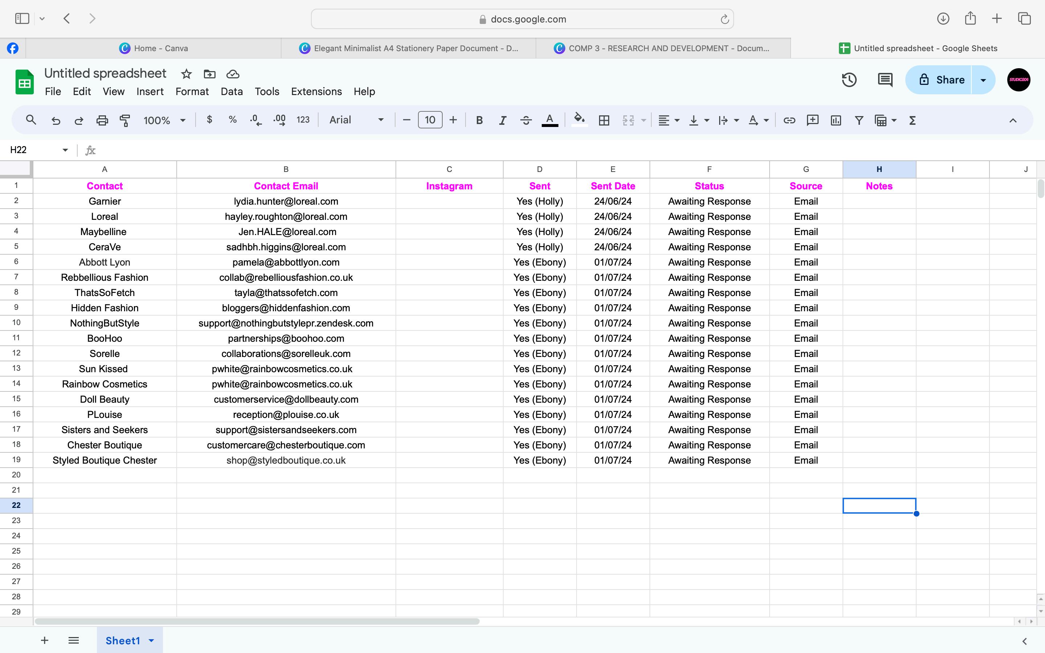The height and width of the screenshot is (653, 1045).
Task: Toggle strikethrough formatting
Action: 525,120
